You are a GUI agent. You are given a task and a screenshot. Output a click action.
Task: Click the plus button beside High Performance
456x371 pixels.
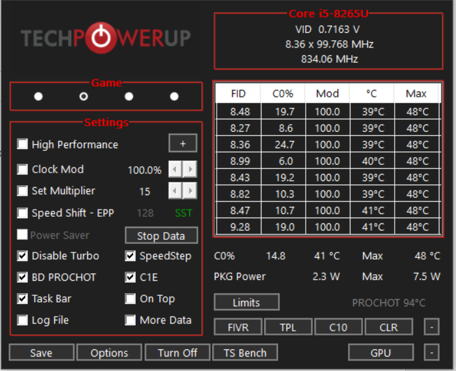tap(183, 144)
